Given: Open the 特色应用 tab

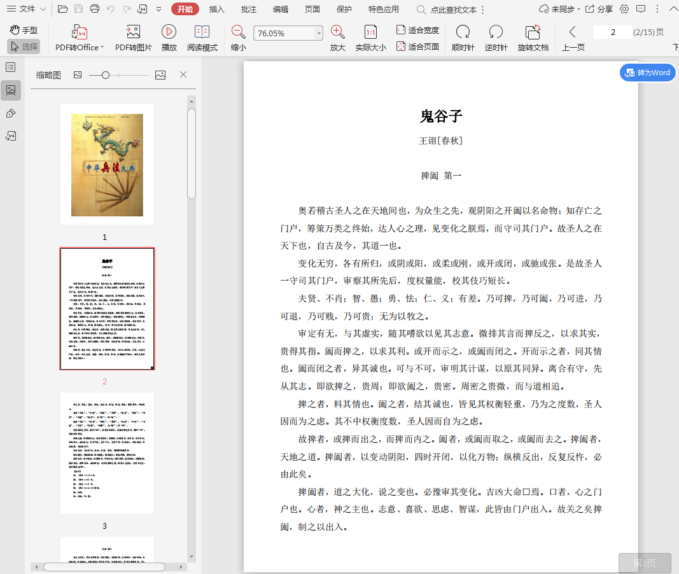Looking at the screenshot, I should point(384,9).
